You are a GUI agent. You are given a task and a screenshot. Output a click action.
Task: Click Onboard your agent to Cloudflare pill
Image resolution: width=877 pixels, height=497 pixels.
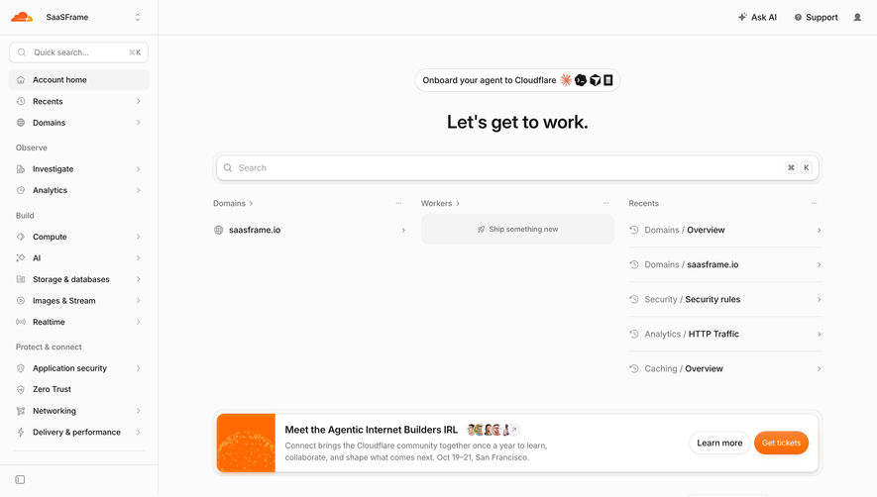tap(517, 80)
